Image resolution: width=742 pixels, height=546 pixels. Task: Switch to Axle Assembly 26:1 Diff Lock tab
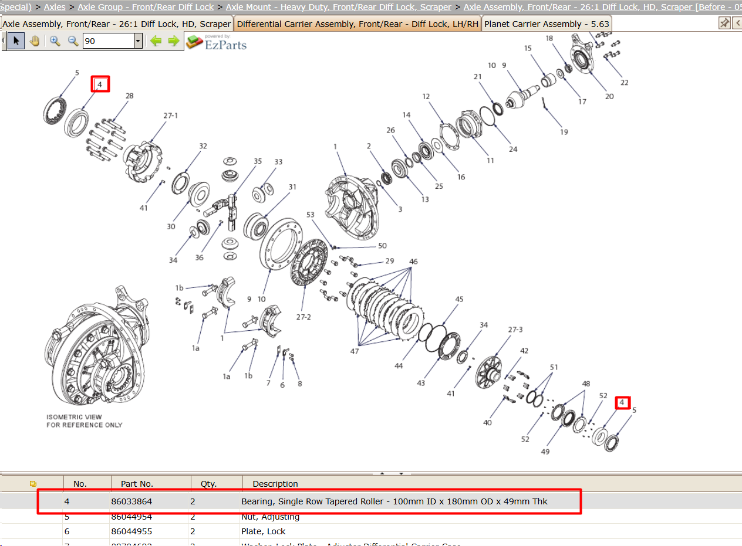point(117,24)
